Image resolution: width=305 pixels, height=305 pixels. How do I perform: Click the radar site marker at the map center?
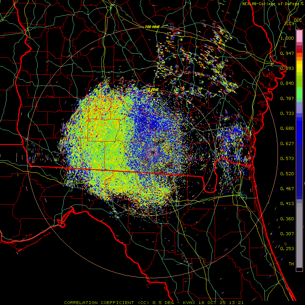click(x=153, y=152)
